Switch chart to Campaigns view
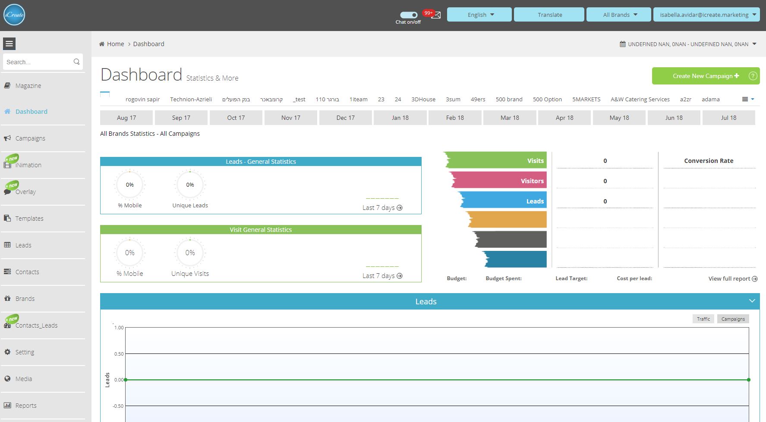766x422 pixels. (733, 319)
